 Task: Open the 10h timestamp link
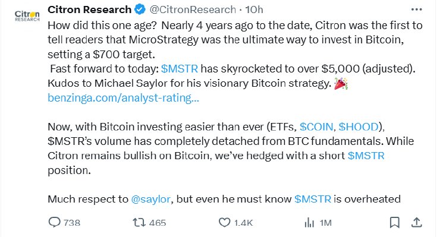pyautogui.click(x=254, y=10)
